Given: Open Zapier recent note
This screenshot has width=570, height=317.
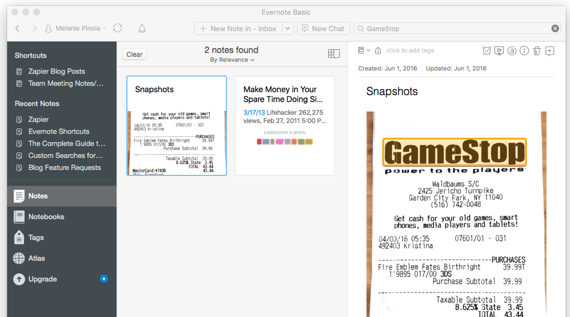Looking at the screenshot, I should [38, 120].
